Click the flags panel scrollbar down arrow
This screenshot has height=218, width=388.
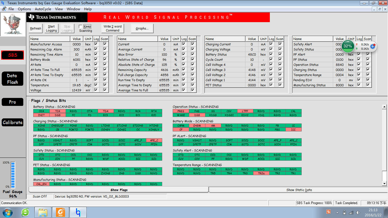point(384,184)
